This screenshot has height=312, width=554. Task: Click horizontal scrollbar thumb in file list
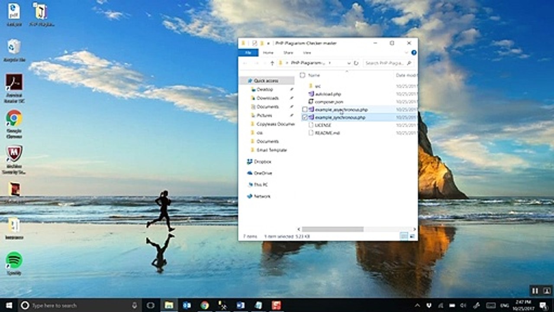pos(332,229)
